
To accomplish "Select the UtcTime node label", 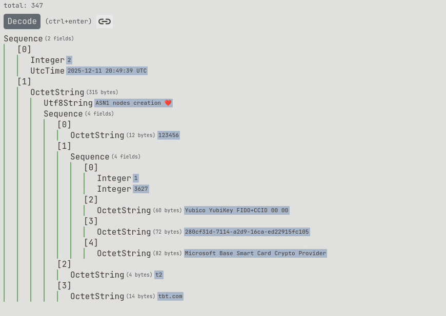I will pyautogui.click(x=47, y=71).
